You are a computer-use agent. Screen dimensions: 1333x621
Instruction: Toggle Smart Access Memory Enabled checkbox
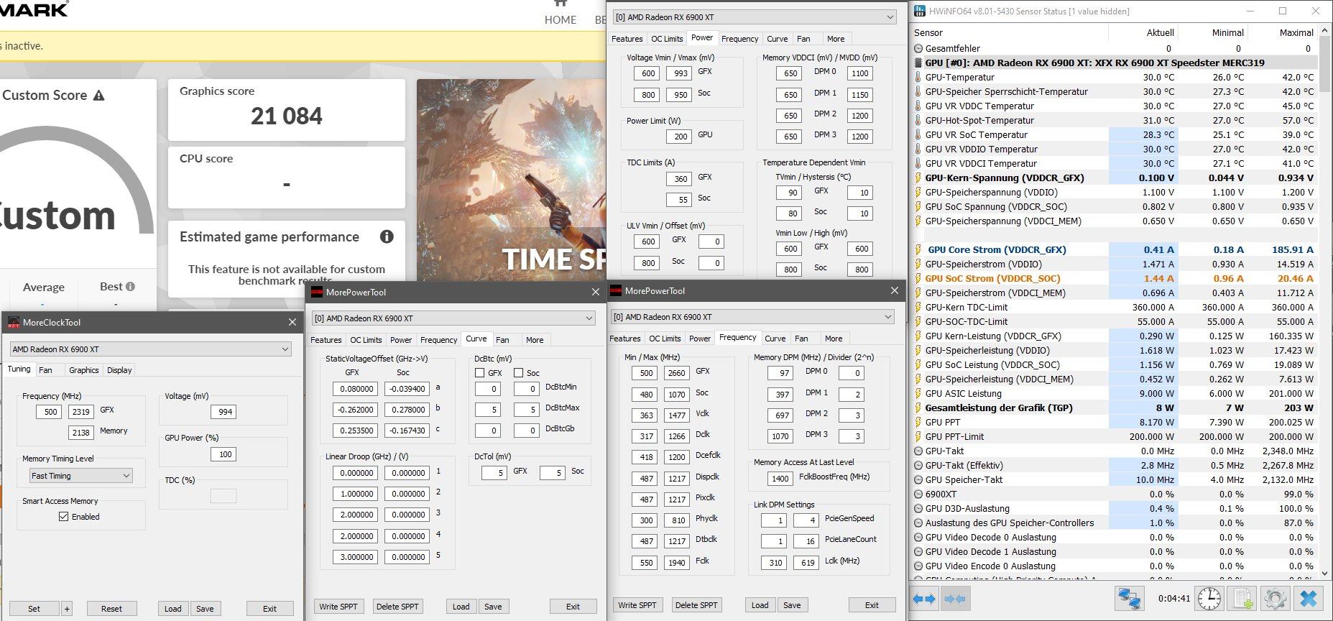pos(63,516)
